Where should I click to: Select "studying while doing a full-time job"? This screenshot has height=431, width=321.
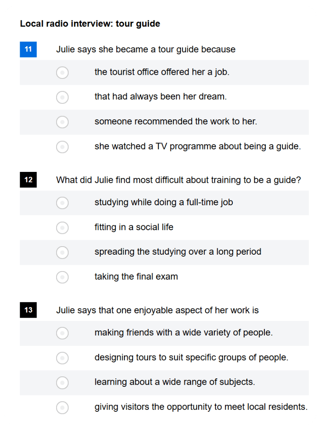62,203
